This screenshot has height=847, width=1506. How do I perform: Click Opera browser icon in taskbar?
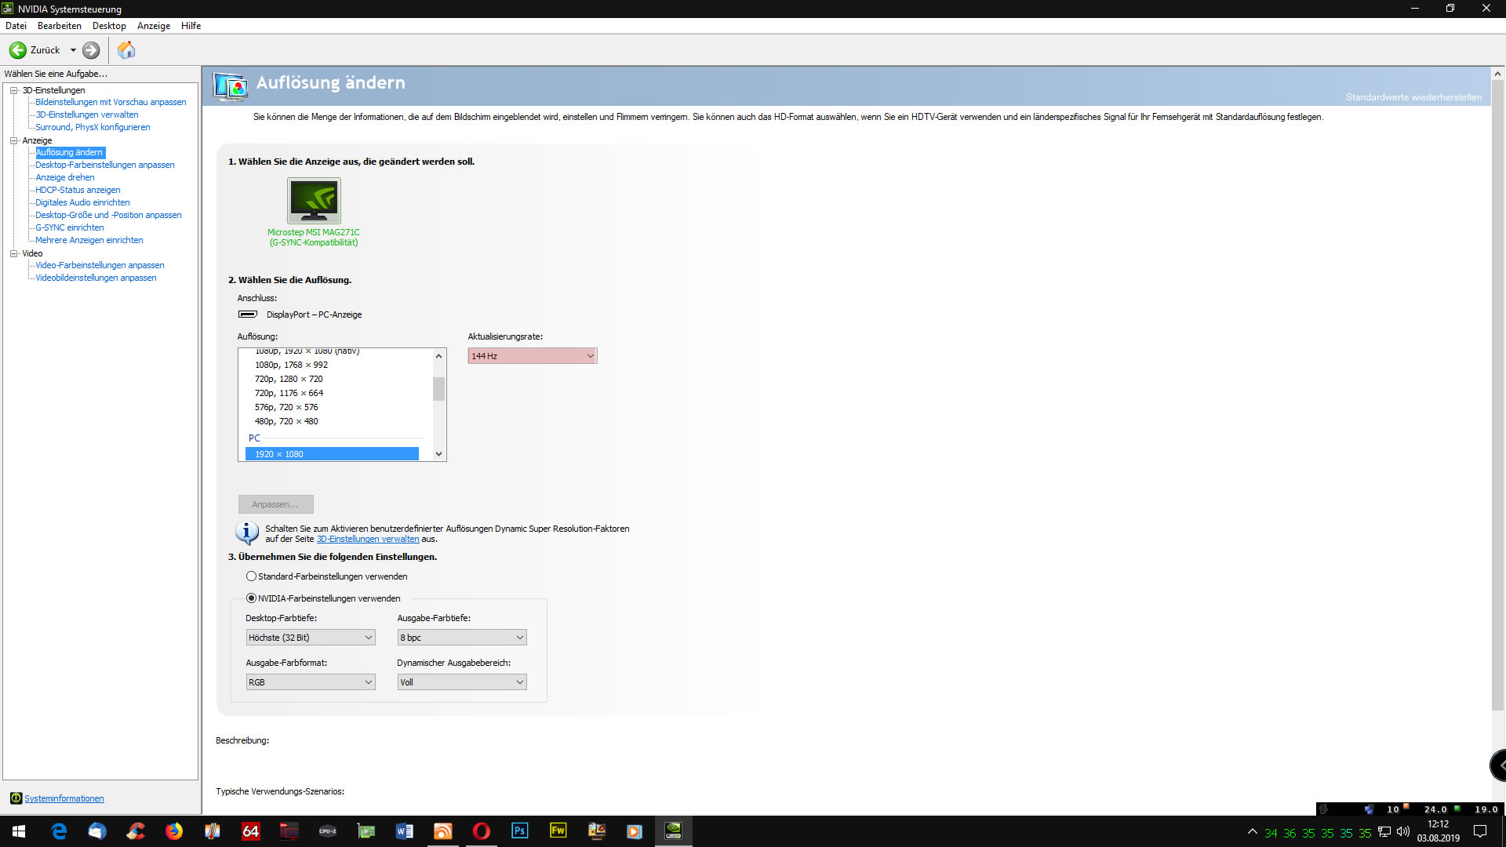point(481,831)
